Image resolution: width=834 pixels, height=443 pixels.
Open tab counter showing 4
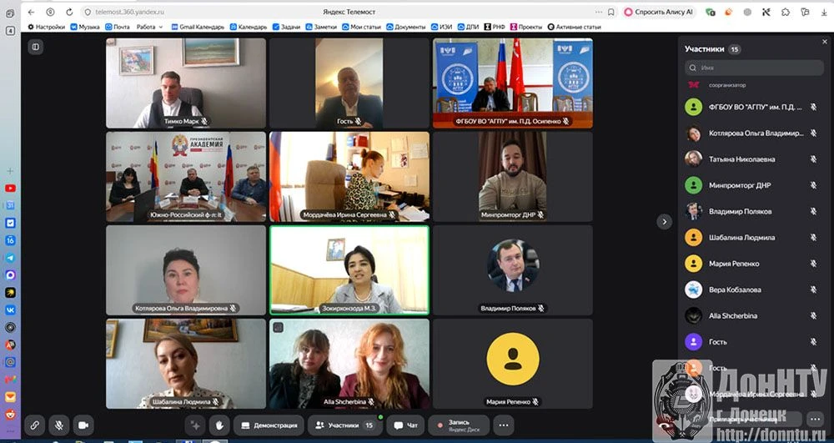coord(10,31)
